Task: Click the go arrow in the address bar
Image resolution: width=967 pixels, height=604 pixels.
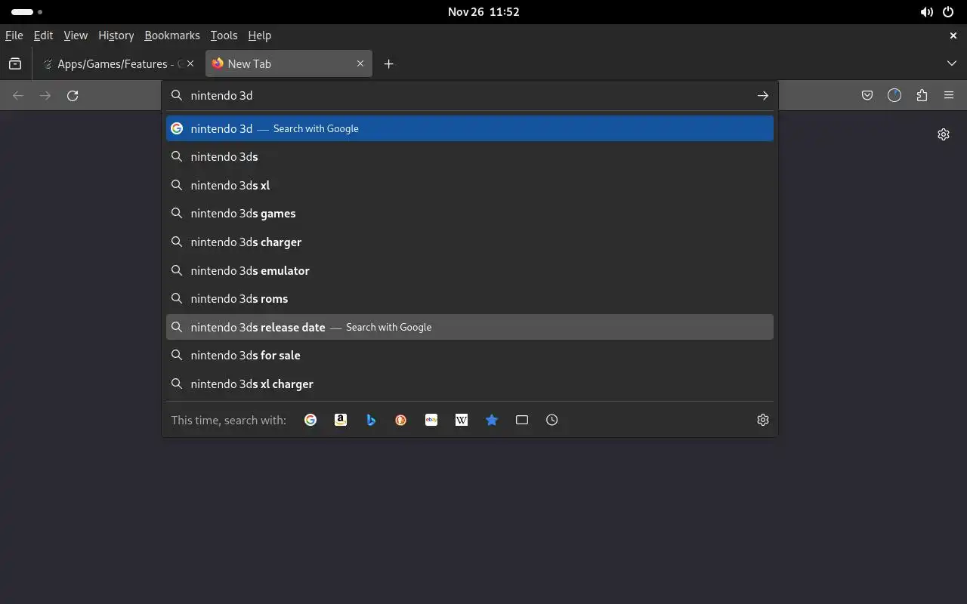Action: tap(763, 96)
